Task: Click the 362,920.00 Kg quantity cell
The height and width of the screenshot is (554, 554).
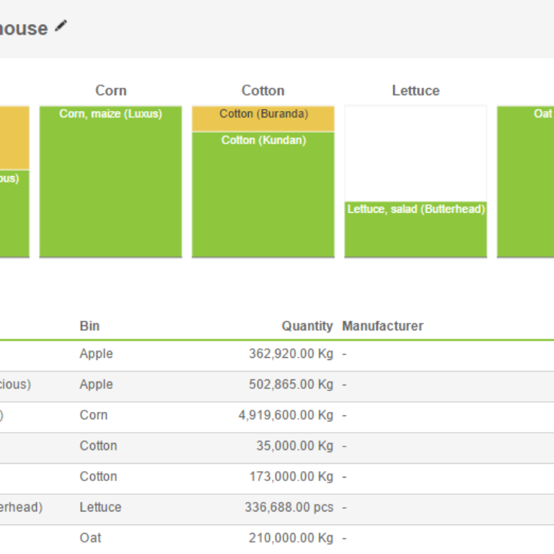Action: (x=291, y=353)
